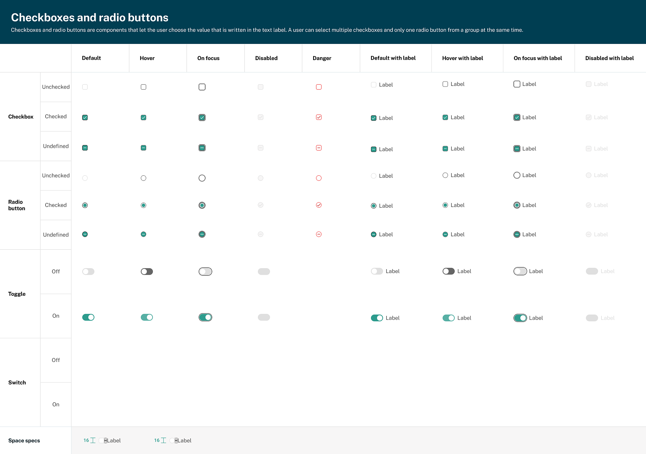Check the hover labeled unchecked checkbox
This screenshot has width=646, height=454.
[x=445, y=84]
